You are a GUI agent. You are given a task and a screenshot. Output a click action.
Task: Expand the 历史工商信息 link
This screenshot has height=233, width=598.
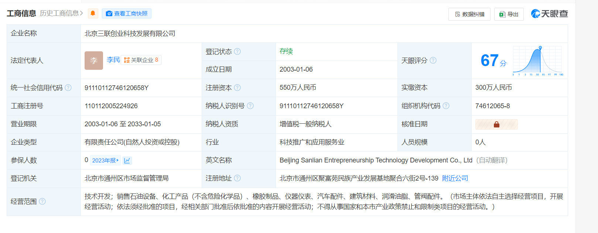tap(61, 13)
